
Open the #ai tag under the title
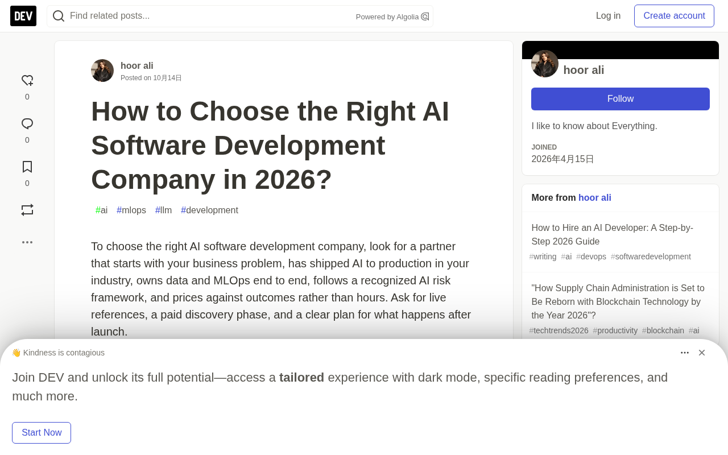pyautogui.click(x=102, y=210)
